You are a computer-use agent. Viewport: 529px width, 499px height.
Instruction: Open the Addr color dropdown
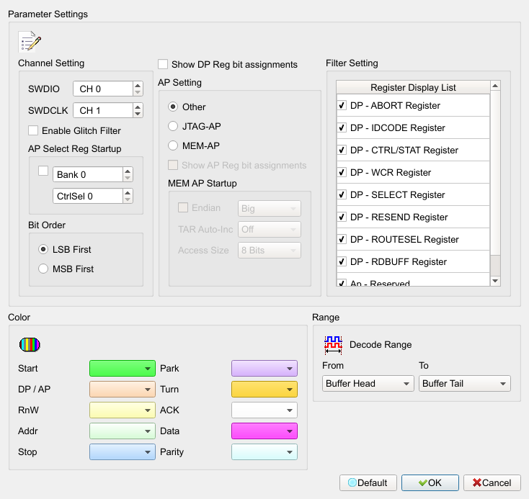122,431
